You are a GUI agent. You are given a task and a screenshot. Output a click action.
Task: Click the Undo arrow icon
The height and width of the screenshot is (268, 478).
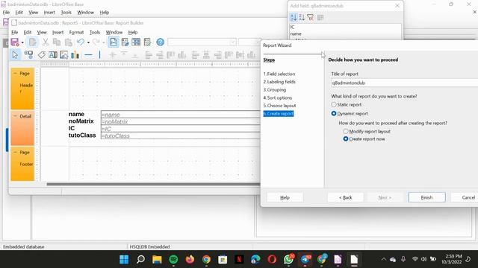coord(81,42)
